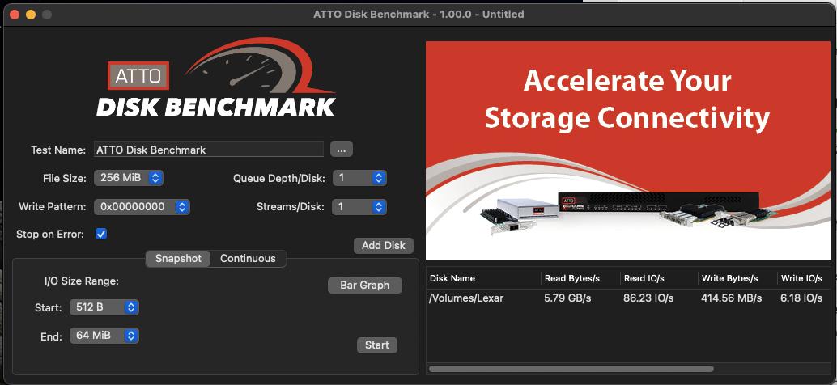Viewport: 837px width, 385px height.
Task: Click the red close window button
Action: [x=15, y=15]
